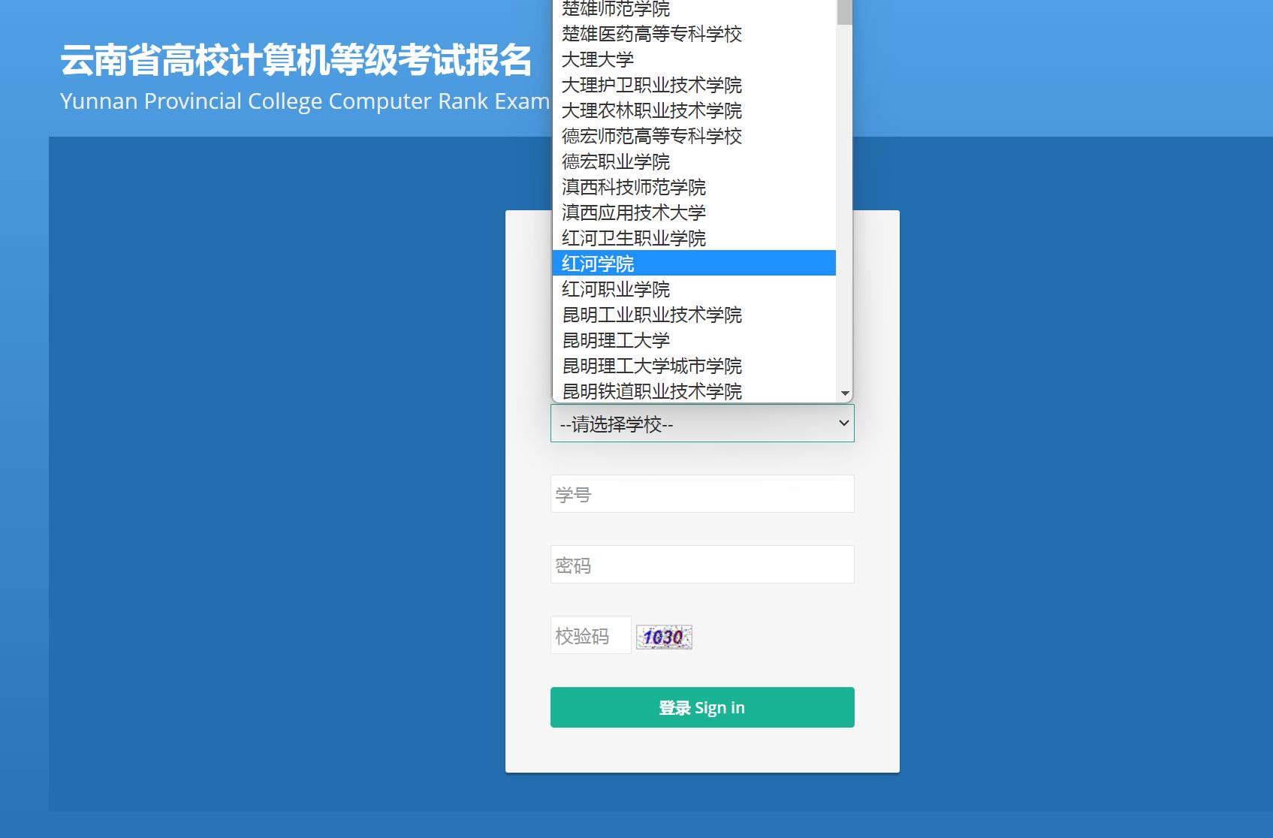The height and width of the screenshot is (838, 1273).
Task: Refresh the 1030 captcha image
Action: pos(664,637)
